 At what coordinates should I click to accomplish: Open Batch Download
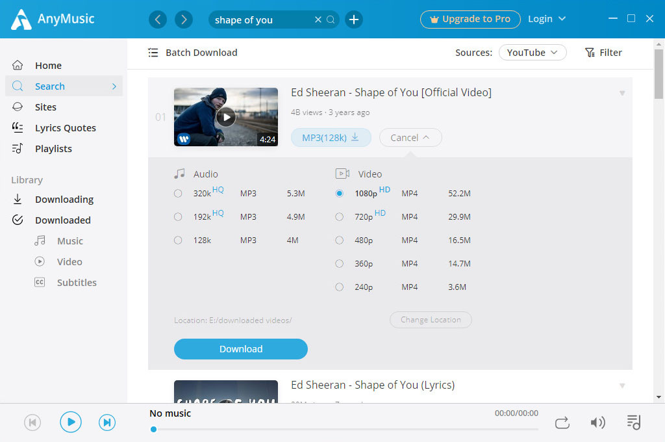coord(193,53)
